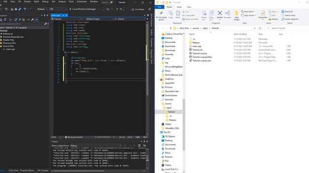
Task: Open the Release configuration dropdown
Action: pyautogui.click(x=42, y=9)
